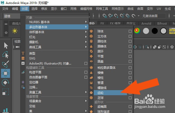Click the cone polygon icon
Image resolution: width=175 pixels, height=113 pixels.
pyautogui.click(x=91, y=46)
